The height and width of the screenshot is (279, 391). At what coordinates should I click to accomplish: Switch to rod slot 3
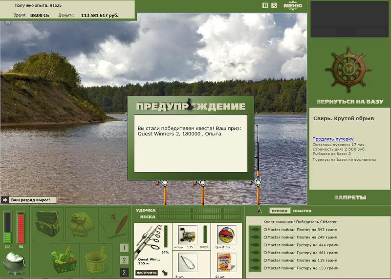pos(124,272)
